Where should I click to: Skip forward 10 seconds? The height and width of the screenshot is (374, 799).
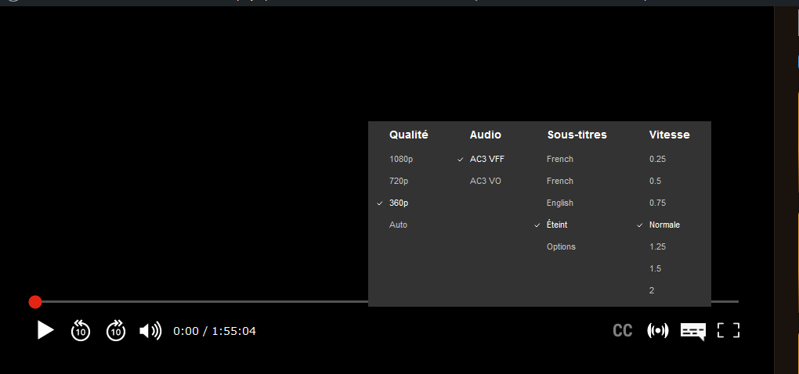pos(116,331)
